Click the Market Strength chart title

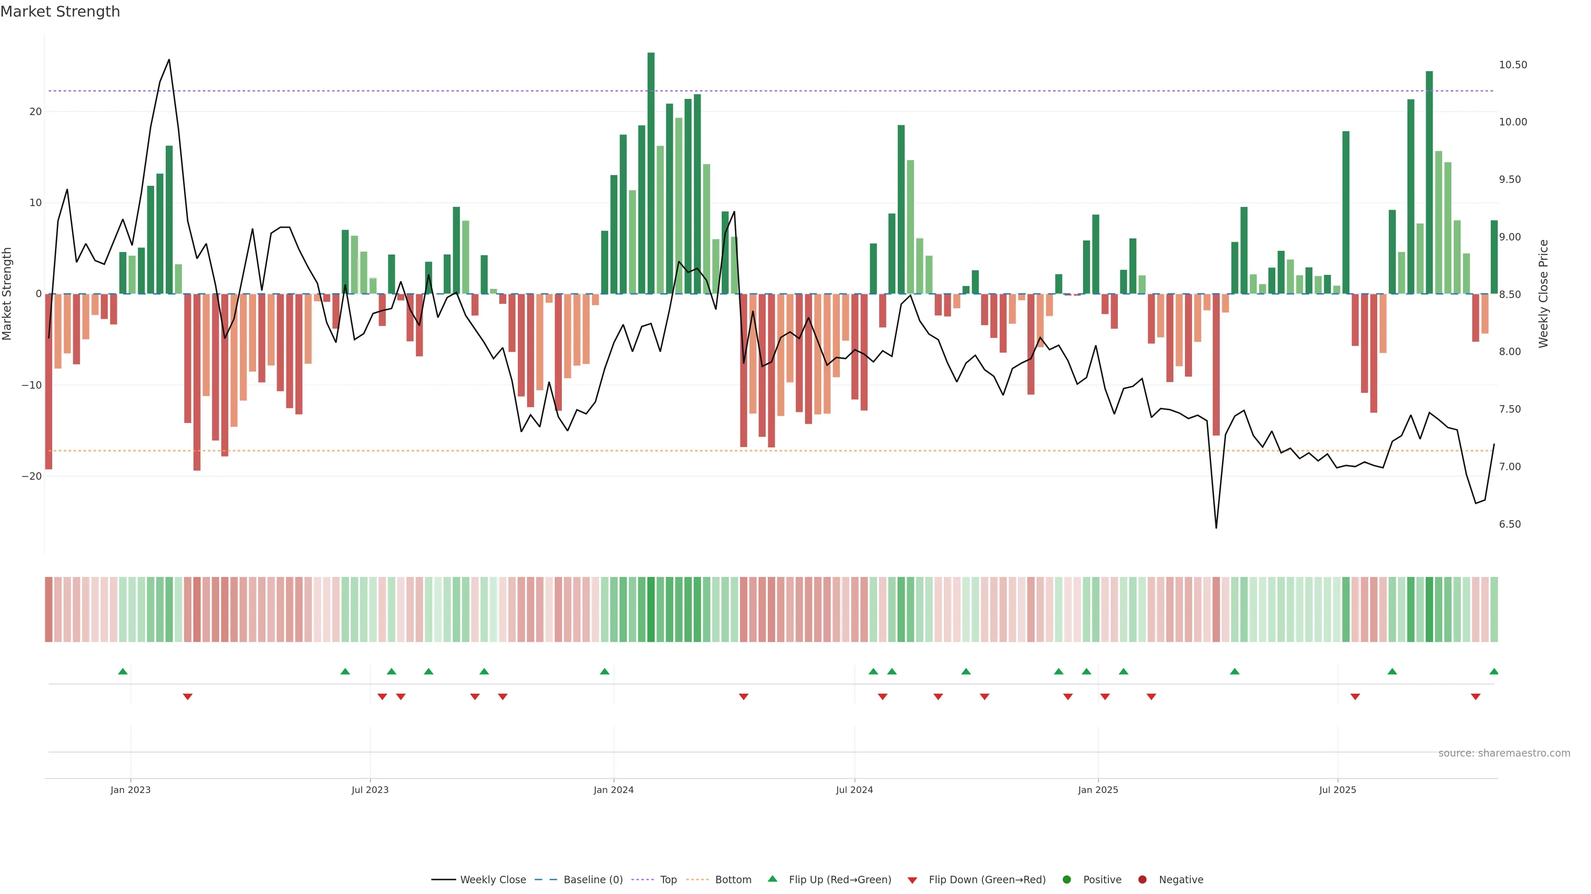[60, 12]
